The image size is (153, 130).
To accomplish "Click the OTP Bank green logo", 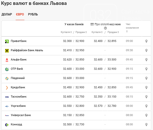I will 7,69.
